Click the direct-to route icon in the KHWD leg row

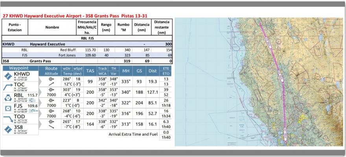point(51,79)
